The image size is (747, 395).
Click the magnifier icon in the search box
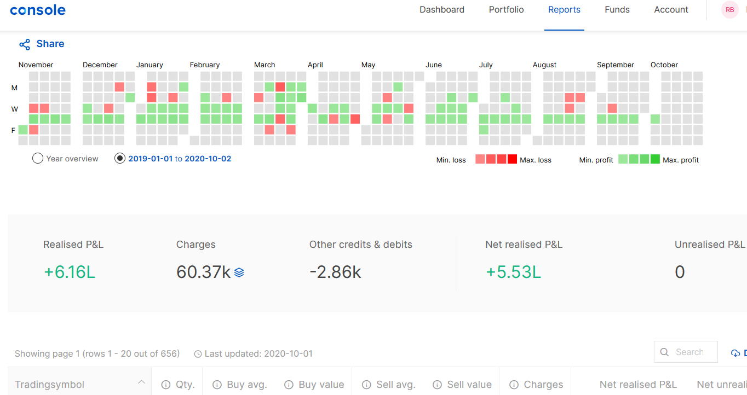coord(664,352)
